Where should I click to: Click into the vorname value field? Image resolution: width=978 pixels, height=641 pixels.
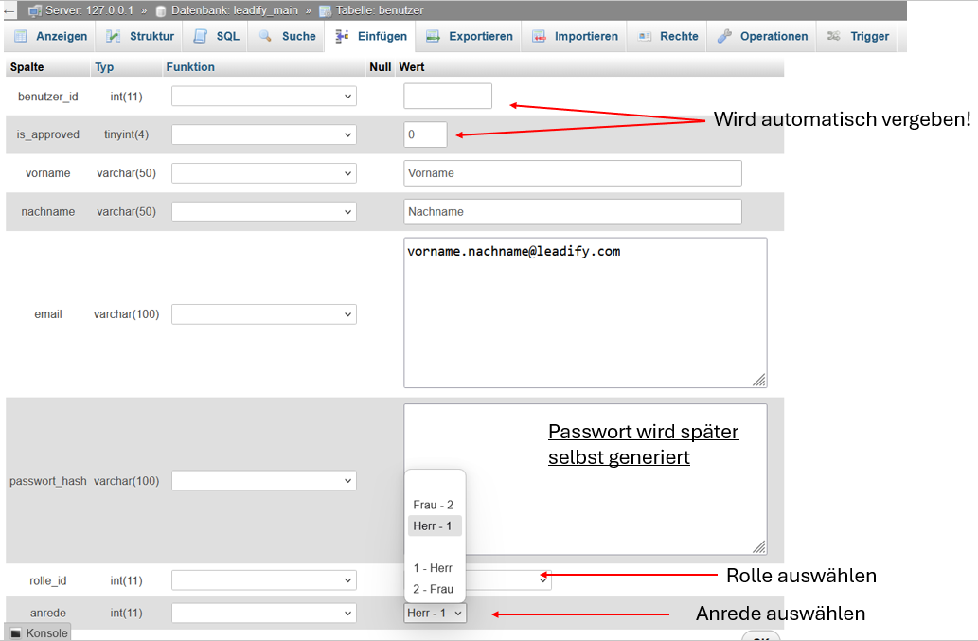[x=572, y=173]
